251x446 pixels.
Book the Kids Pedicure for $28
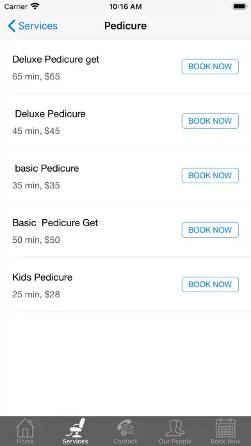point(210,285)
